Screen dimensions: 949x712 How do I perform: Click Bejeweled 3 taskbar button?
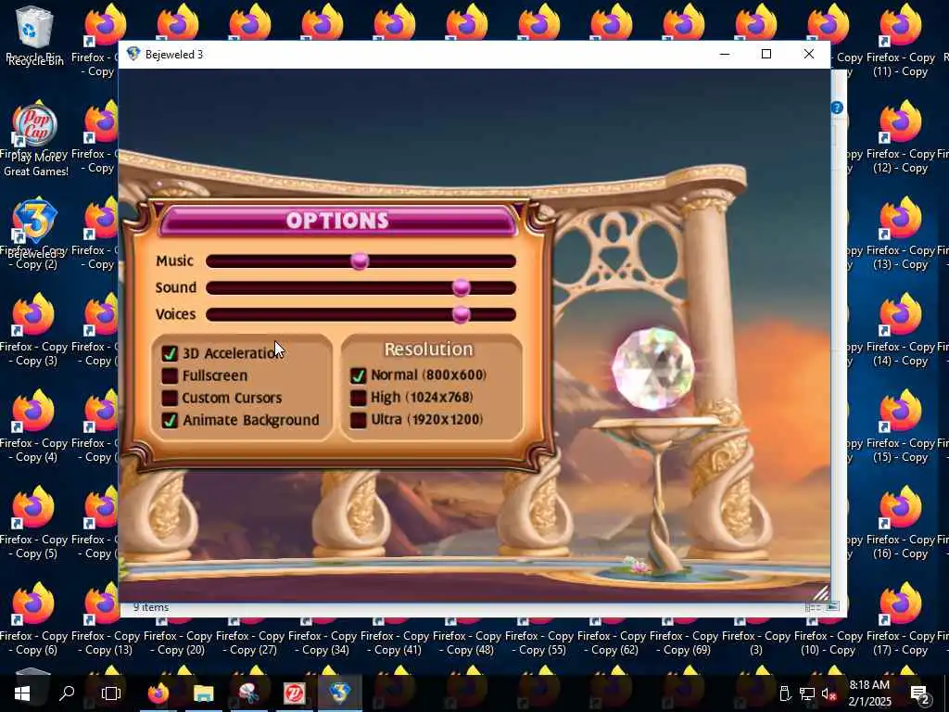coord(339,693)
